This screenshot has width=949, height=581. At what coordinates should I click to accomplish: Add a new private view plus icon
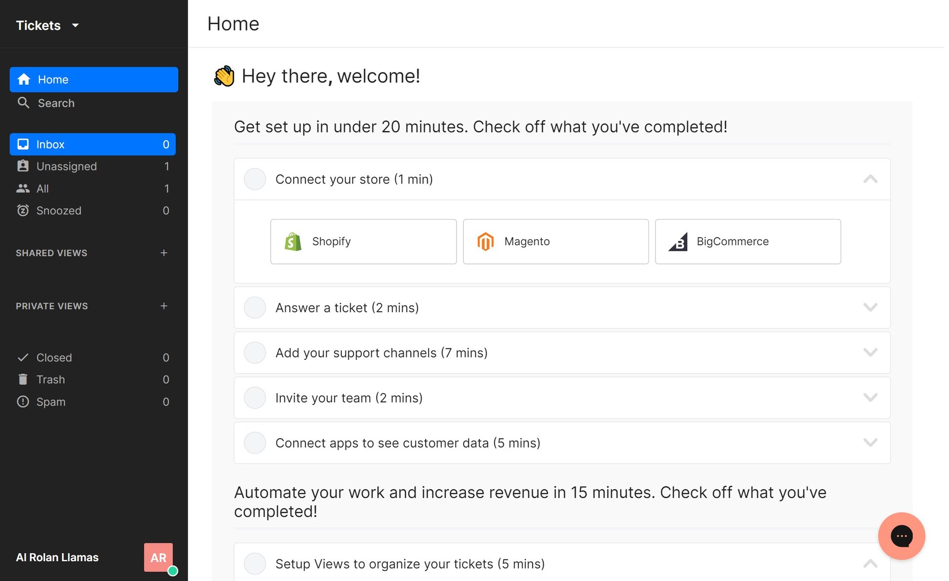click(x=164, y=306)
